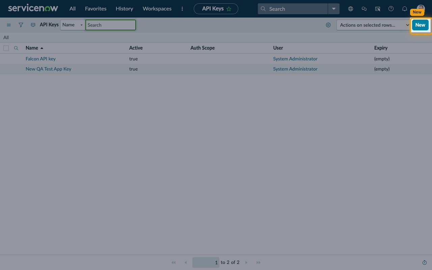
Task: Expand the global search dropdown arrow
Action: click(x=334, y=9)
